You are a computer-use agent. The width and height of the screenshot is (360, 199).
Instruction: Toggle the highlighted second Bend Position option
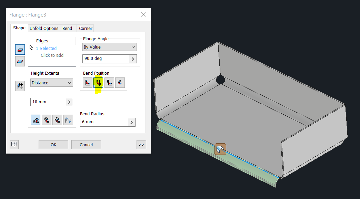pos(98,82)
